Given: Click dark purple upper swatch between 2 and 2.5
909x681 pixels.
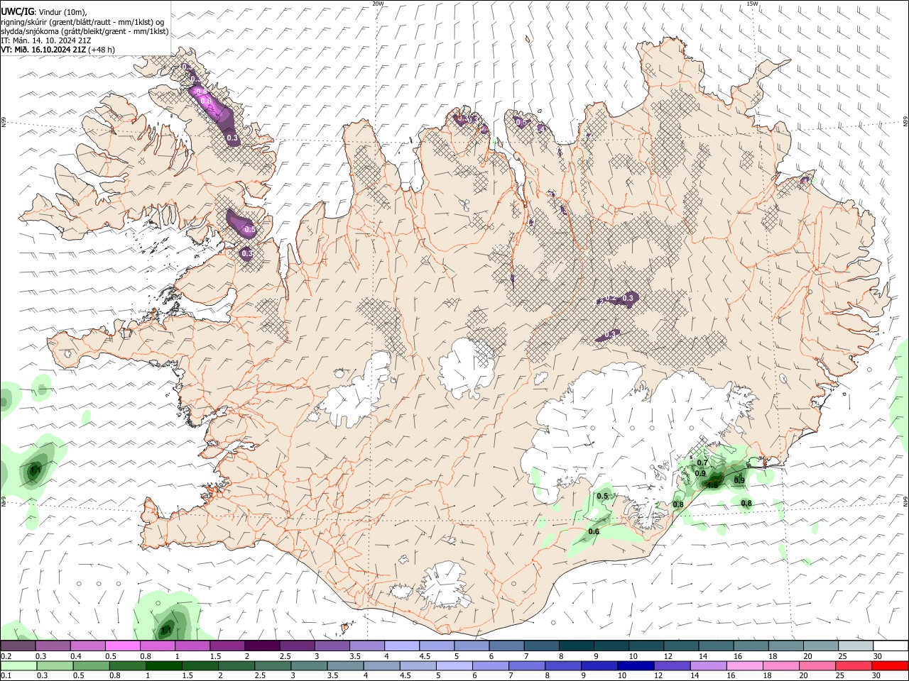Looking at the screenshot, I should (262, 646).
